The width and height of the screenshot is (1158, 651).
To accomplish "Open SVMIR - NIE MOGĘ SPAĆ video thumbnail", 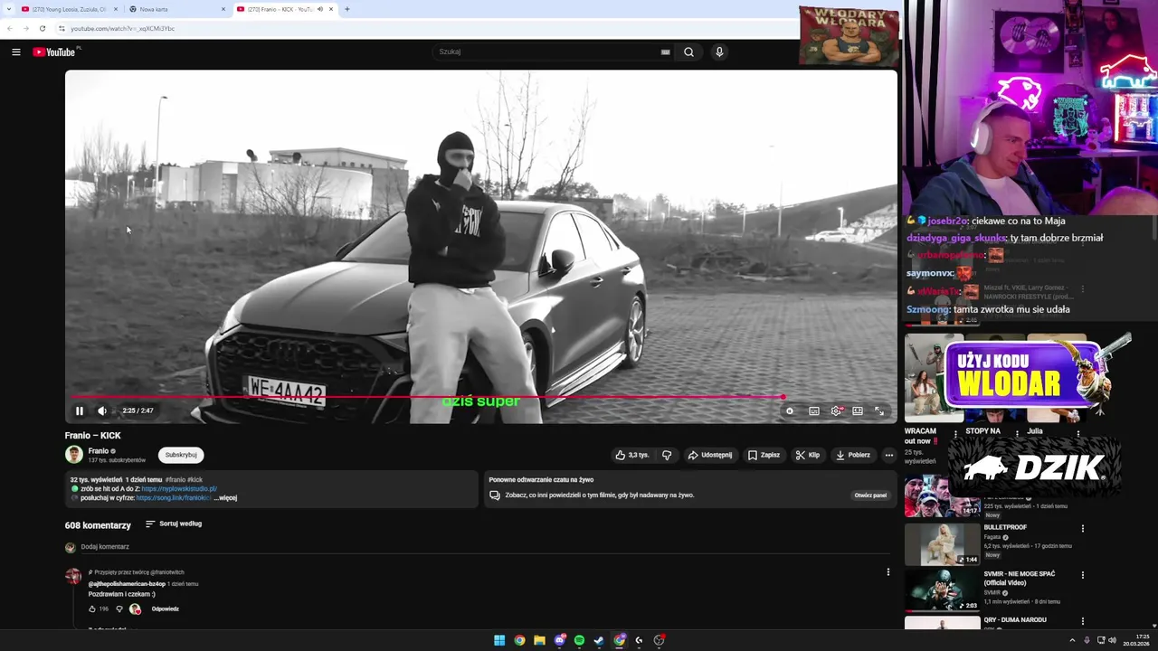I will coord(942,590).
